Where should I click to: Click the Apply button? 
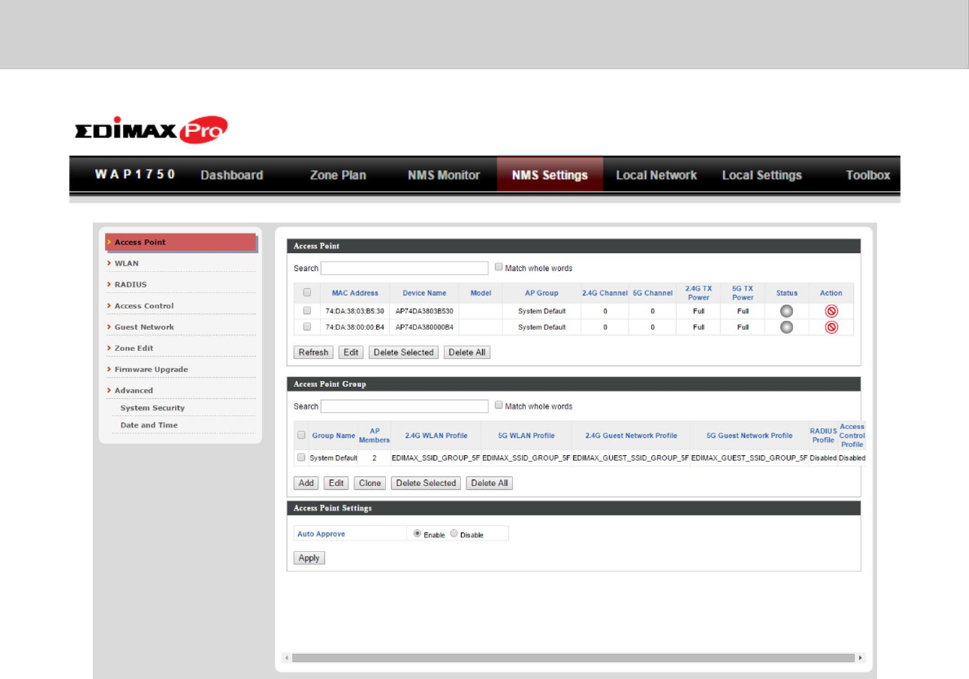coord(309,558)
